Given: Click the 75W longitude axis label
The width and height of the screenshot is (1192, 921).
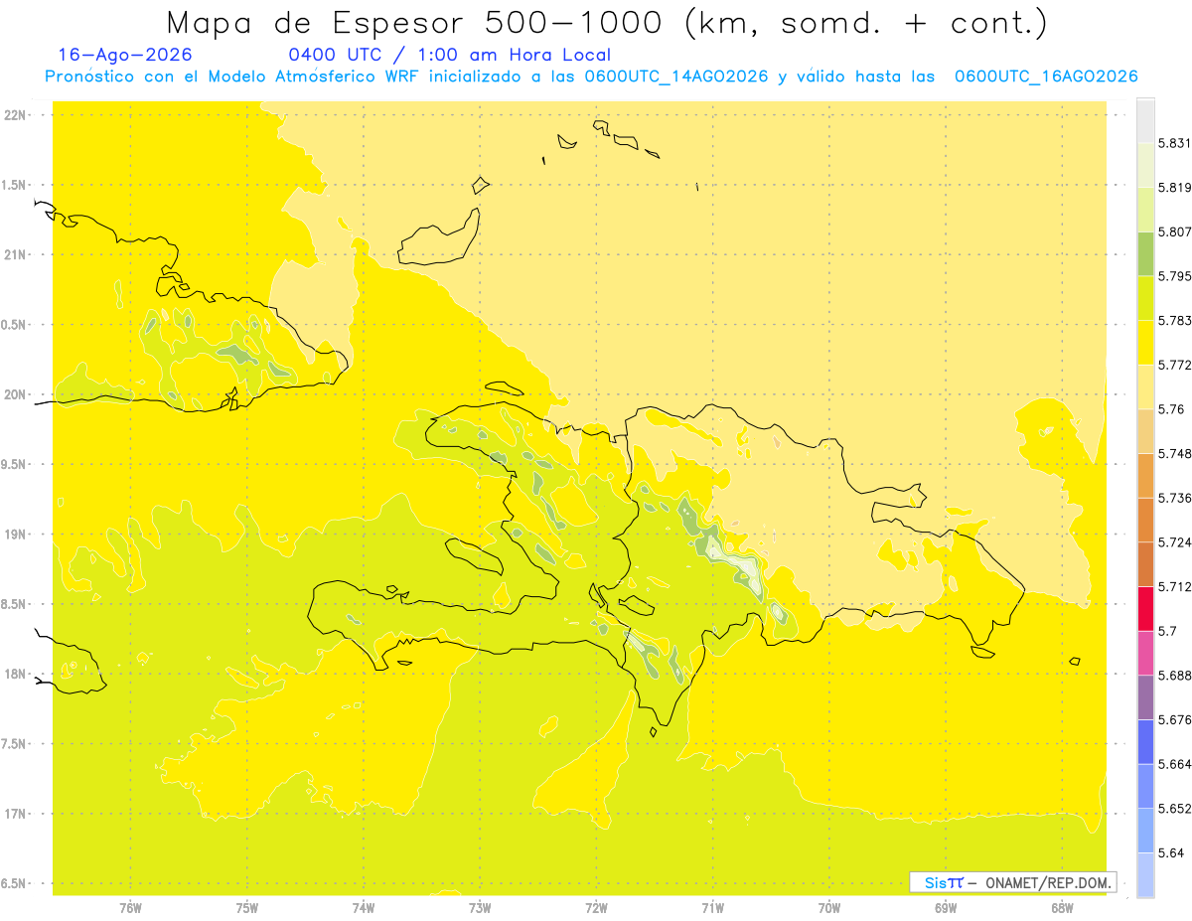Looking at the screenshot, I should [247, 908].
